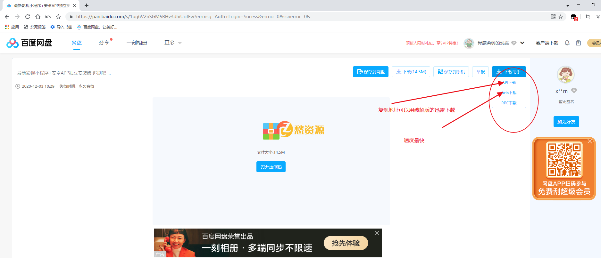Click the file title 最新影视小程序+安卓APP独立安装版
Viewport: 601px width, 258px height.
pos(64,73)
